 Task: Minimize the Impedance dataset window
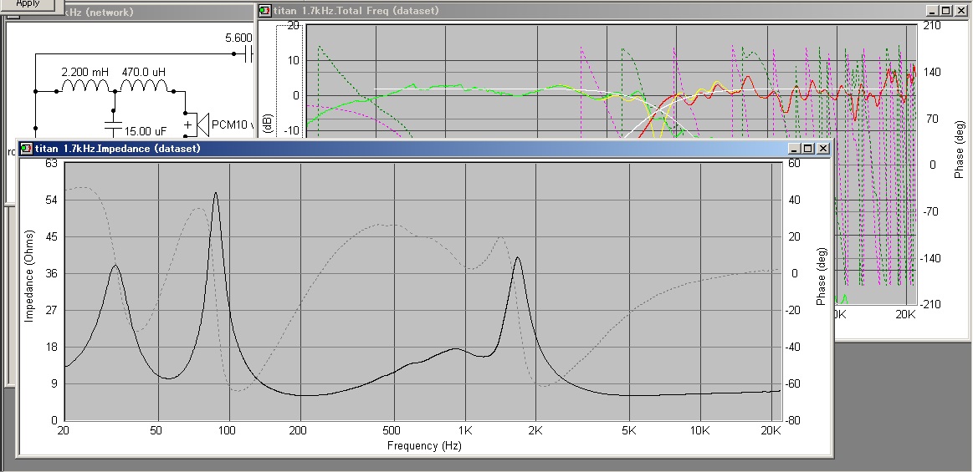click(x=795, y=149)
